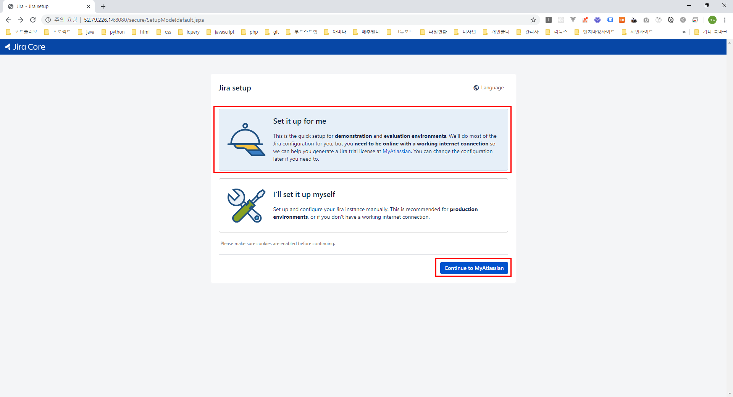Click the Jira Core logo
Screen dimensions: 733x397
(x=25, y=47)
